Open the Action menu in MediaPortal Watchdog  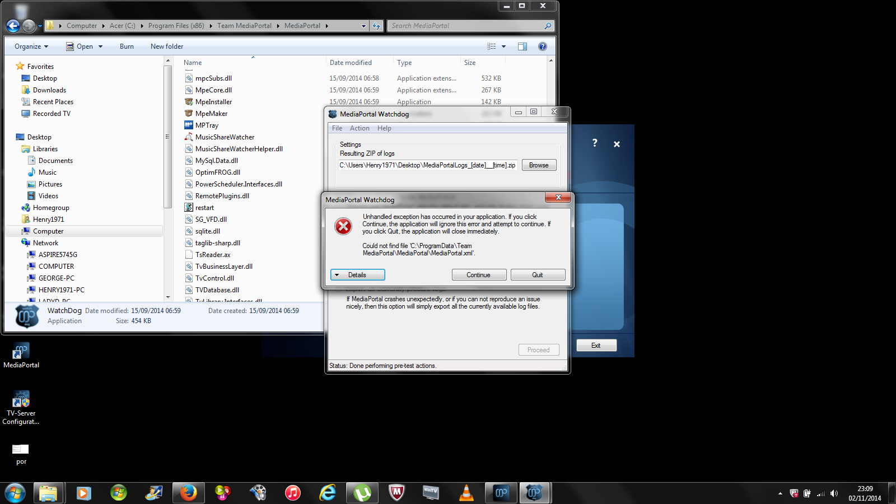pyautogui.click(x=360, y=128)
